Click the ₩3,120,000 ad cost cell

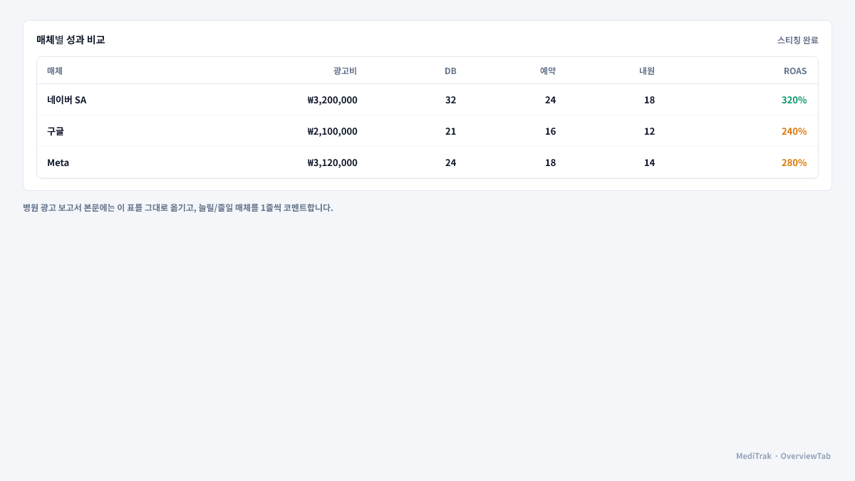[333, 162]
